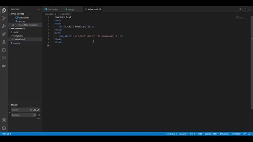Open the Docker whale view

pos(4,66)
